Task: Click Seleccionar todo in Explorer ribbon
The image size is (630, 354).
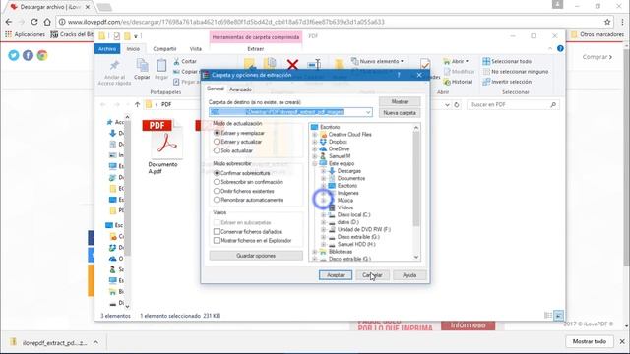Action: coord(507,61)
